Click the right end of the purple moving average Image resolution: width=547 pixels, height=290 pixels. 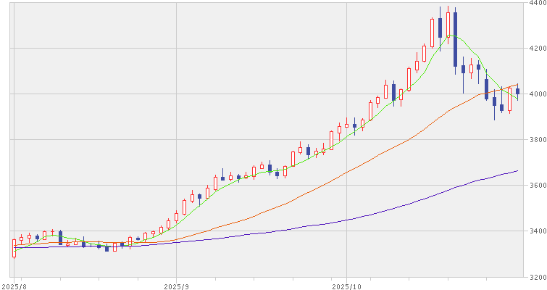[517, 171]
